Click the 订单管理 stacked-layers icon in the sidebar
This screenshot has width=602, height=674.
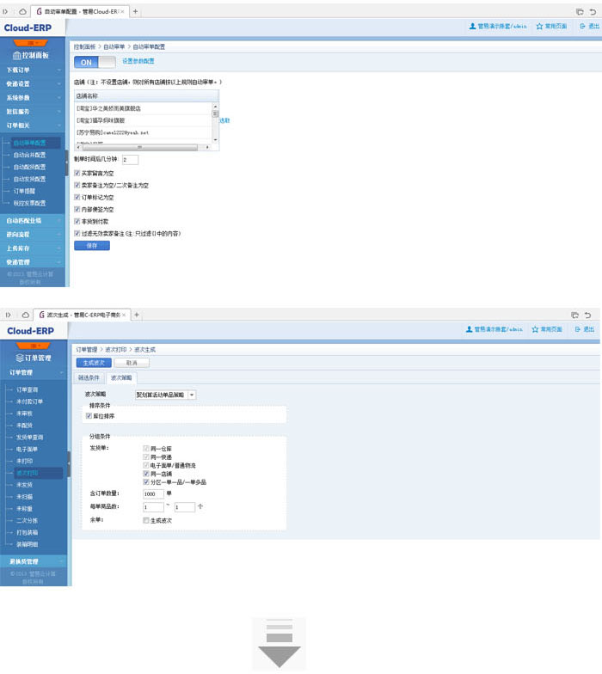pos(20,358)
